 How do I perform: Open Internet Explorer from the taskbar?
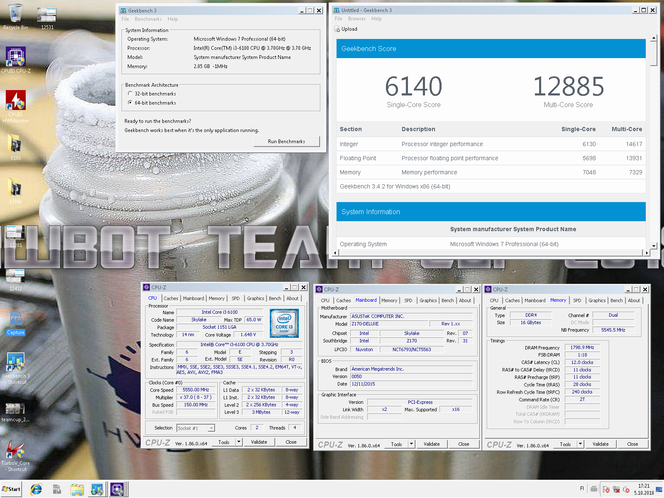(36, 490)
